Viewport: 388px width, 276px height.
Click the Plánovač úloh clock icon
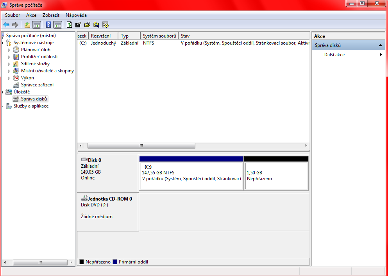click(16, 50)
